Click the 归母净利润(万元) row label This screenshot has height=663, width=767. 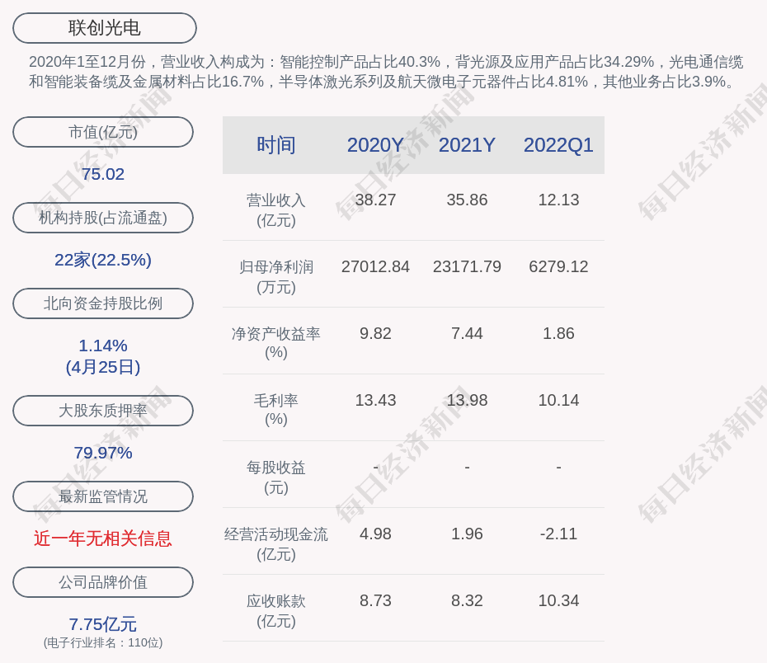(276, 277)
